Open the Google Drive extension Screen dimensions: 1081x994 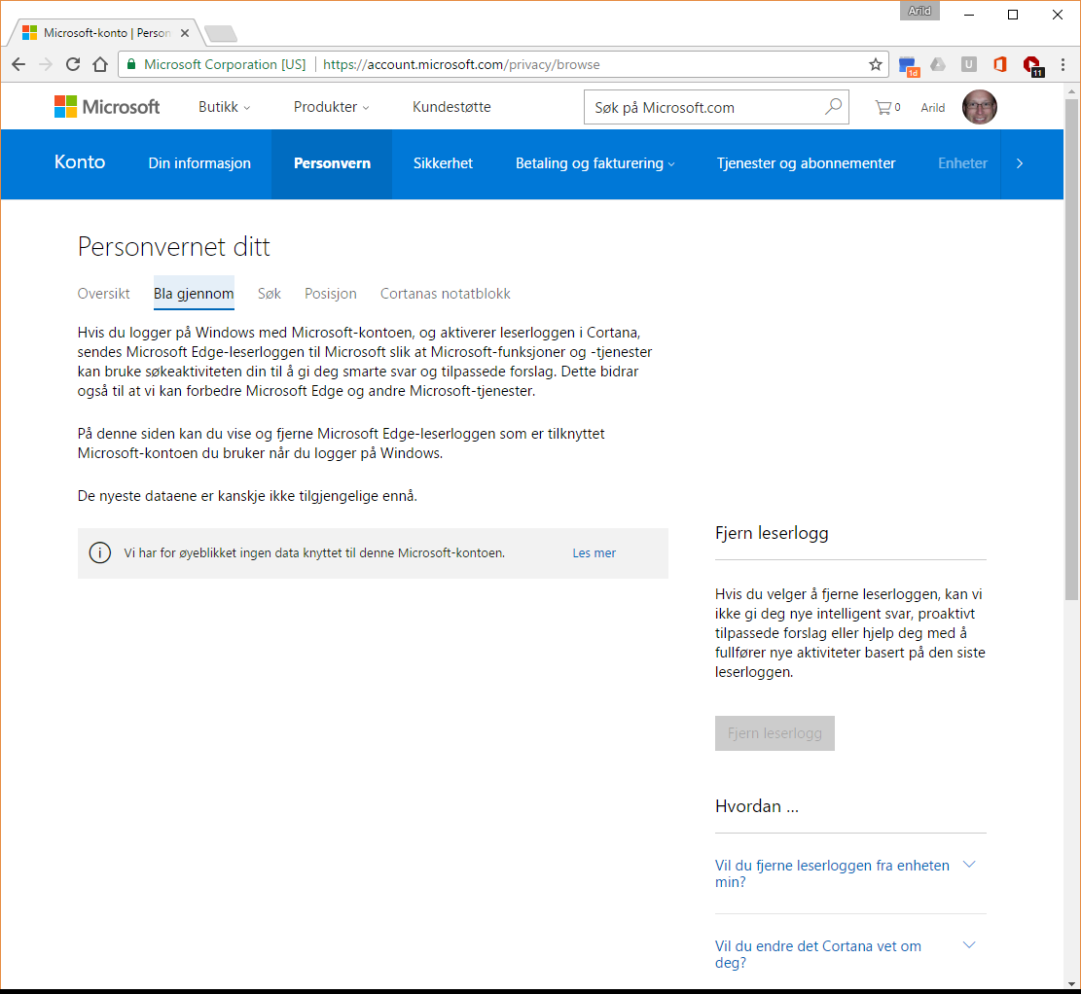937,64
